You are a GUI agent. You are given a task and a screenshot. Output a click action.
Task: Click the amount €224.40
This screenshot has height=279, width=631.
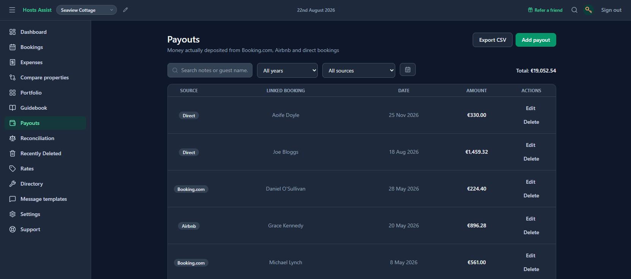tap(476, 189)
